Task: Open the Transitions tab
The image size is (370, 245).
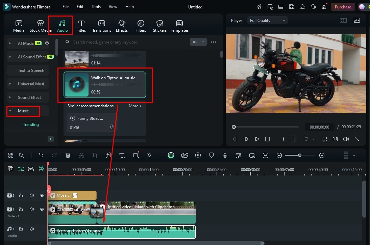Action: click(101, 26)
